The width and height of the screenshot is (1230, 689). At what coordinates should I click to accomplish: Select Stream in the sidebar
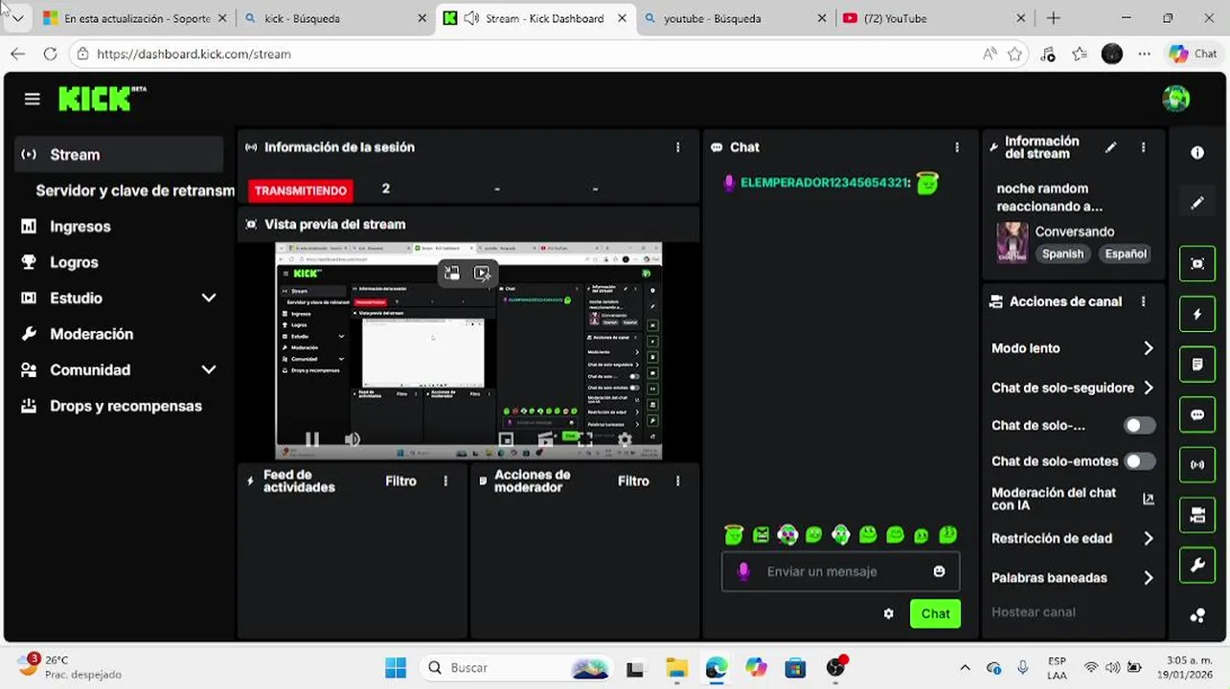[x=119, y=155]
